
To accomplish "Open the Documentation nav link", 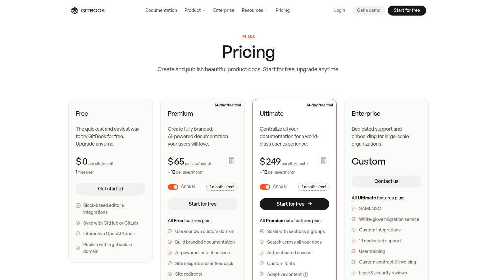I will pos(161,10).
